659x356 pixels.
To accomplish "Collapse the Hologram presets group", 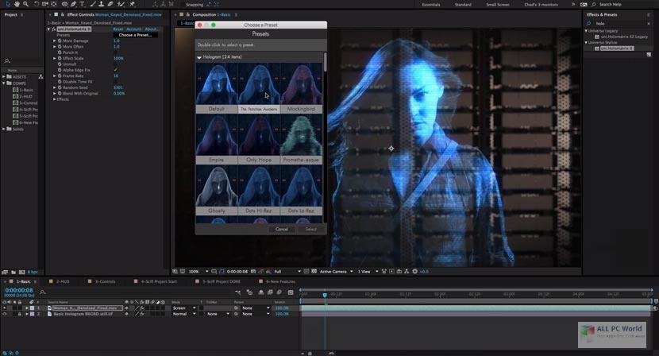I will coord(199,56).
